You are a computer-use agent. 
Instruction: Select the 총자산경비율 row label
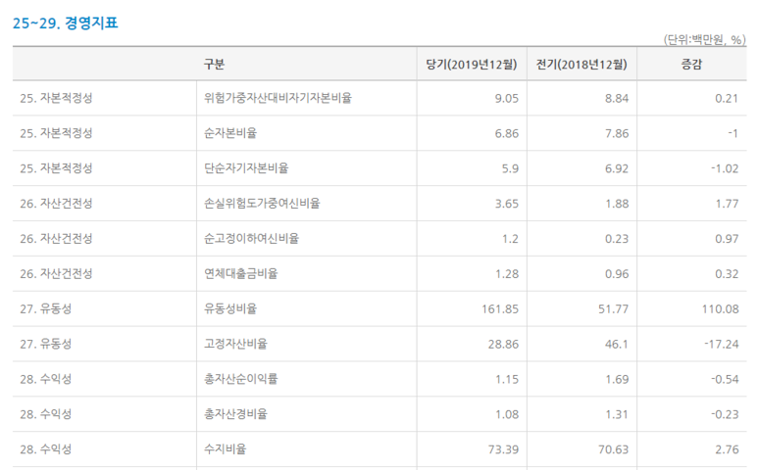point(235,414)
